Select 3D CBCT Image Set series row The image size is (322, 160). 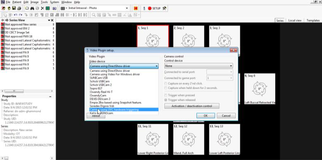[x=28, y=33]
